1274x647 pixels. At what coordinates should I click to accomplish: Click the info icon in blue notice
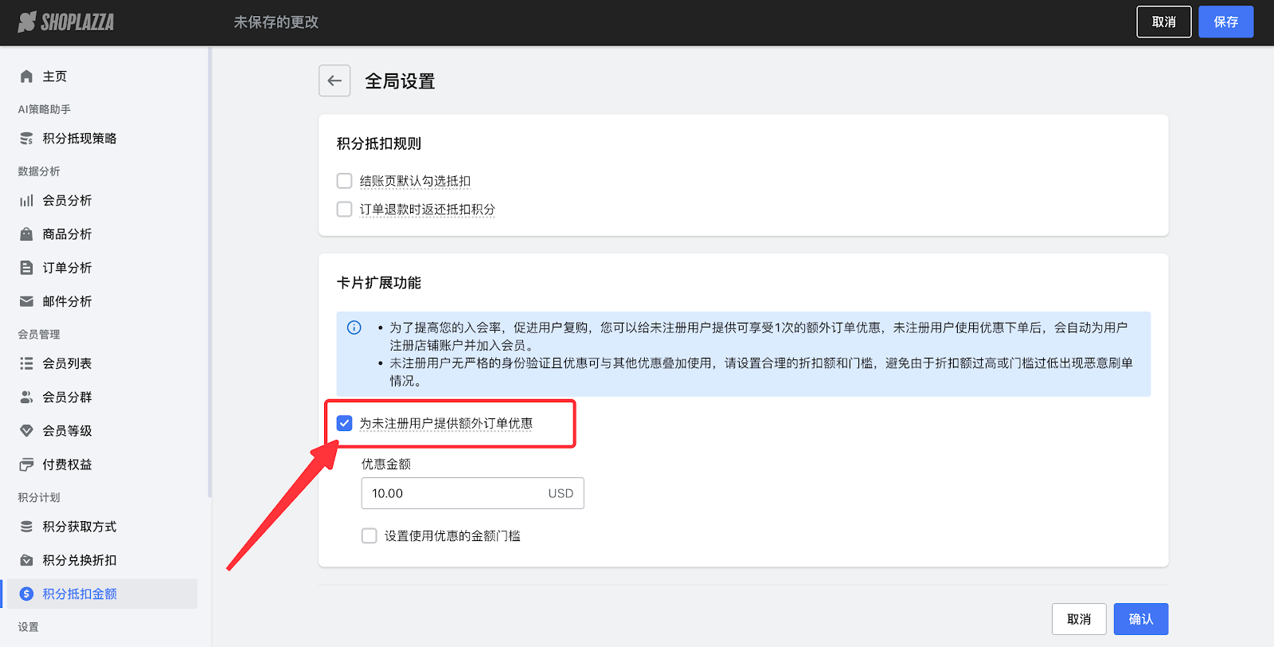354,327
